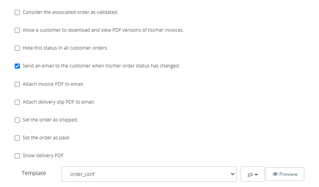Check 'Show delivery PDF' box
The width and height of the screenshot is (319, 187).
coord(17,156)
